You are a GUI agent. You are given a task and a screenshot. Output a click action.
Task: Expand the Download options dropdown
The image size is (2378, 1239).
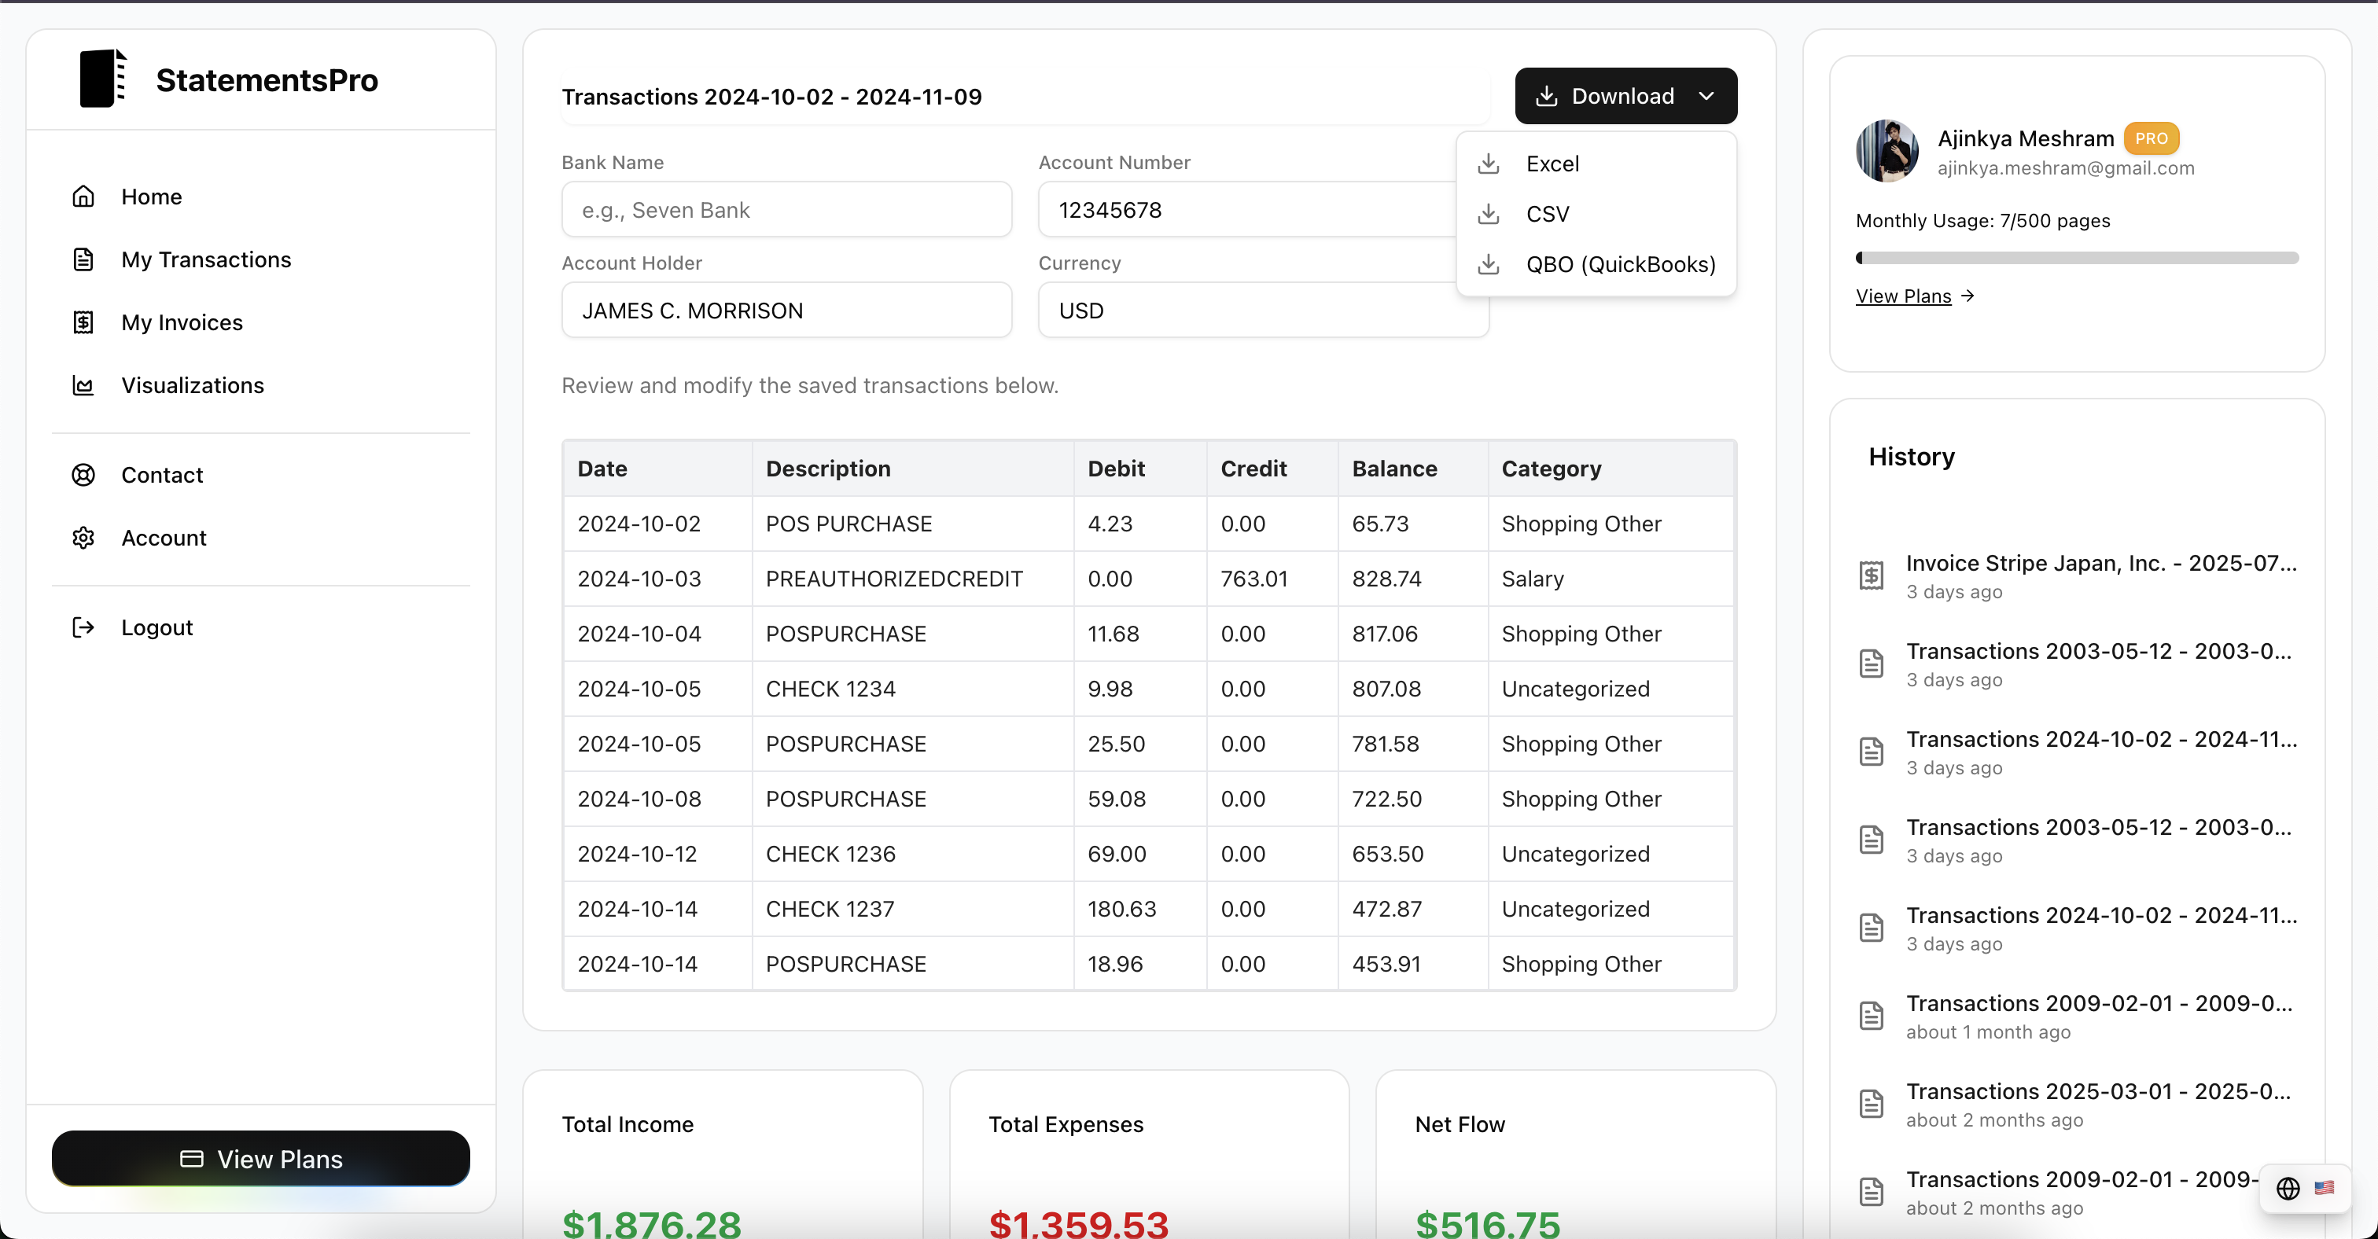point(1625,95)
